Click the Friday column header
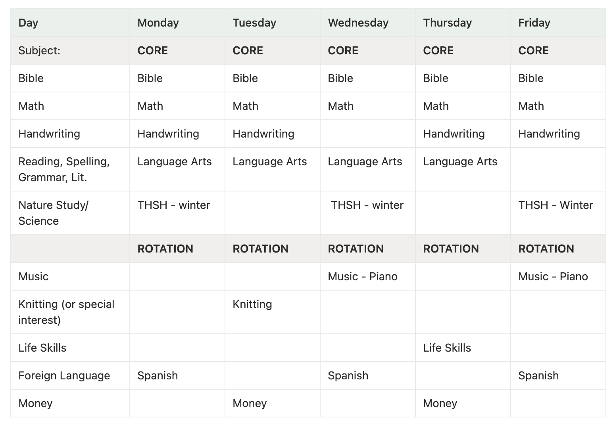This screenshot has height=421, width=615. pyautogui.click(x=534, y=23)
